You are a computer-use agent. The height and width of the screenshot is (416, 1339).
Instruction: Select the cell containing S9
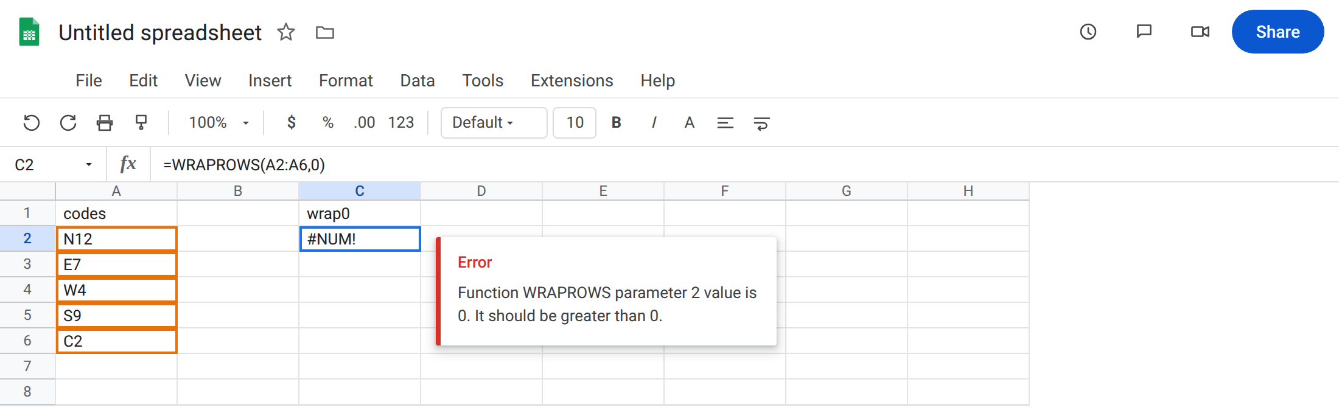coord(116,316)
